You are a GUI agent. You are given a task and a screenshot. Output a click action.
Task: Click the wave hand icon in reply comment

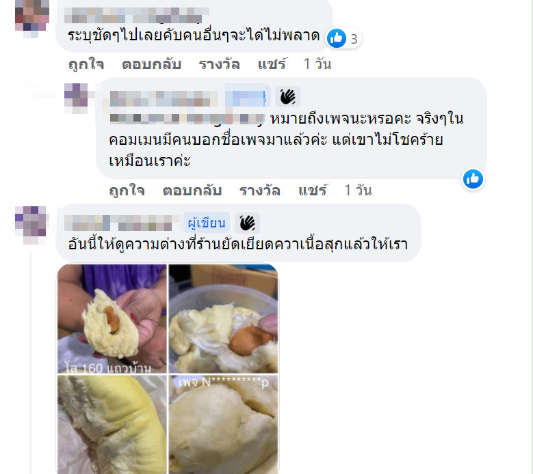287,97
